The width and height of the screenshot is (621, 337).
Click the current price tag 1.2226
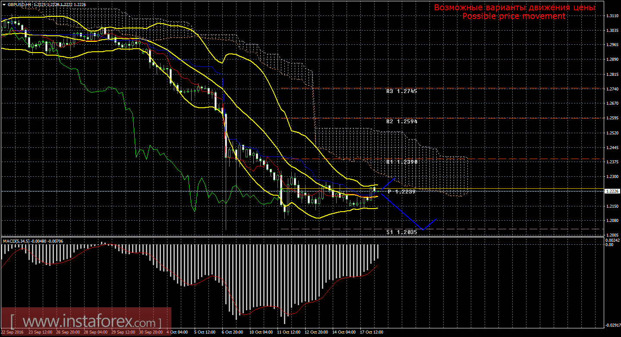click(x=612, y=191)
